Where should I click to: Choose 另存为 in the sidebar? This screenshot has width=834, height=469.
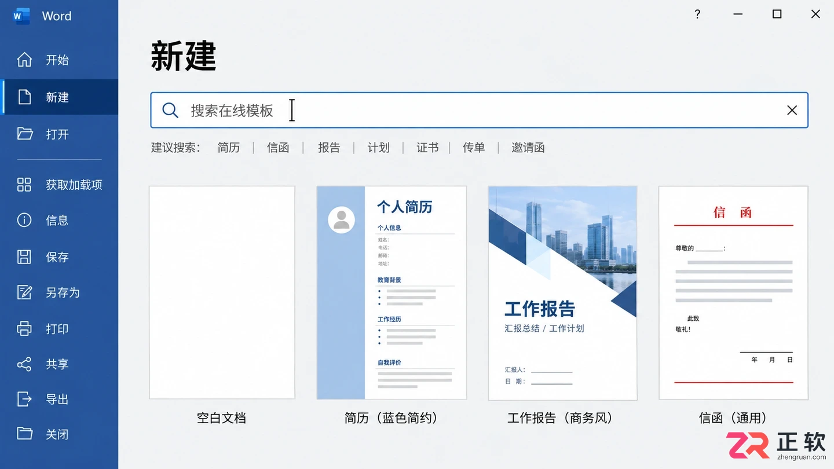pos(59,292)
